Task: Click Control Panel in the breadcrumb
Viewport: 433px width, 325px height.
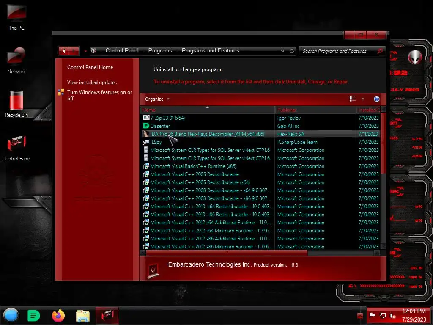Action: pos(122,51)
